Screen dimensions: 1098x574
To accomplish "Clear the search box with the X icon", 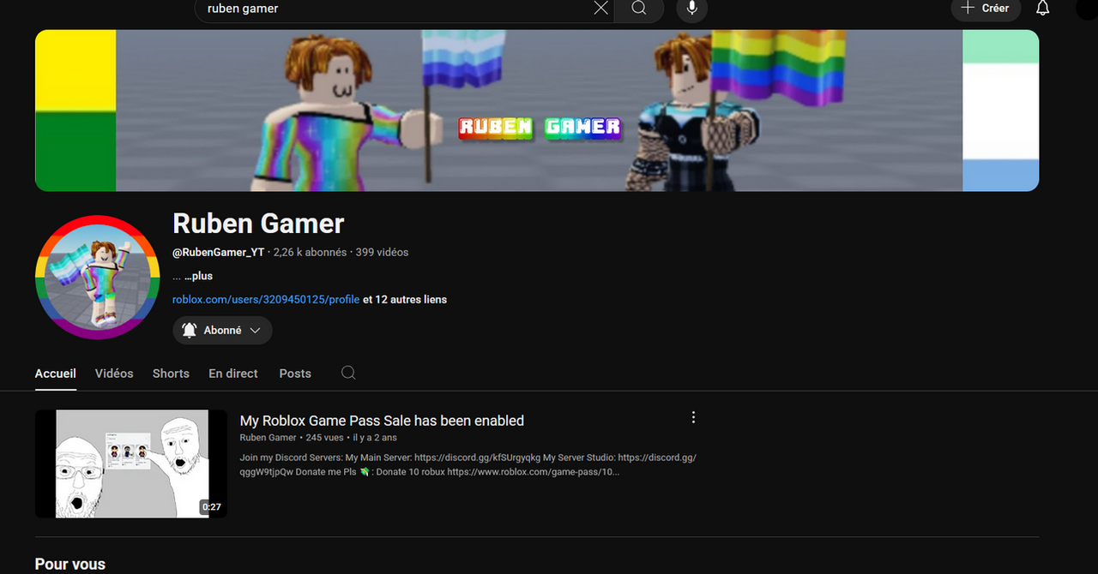I will tap(600, 8).
